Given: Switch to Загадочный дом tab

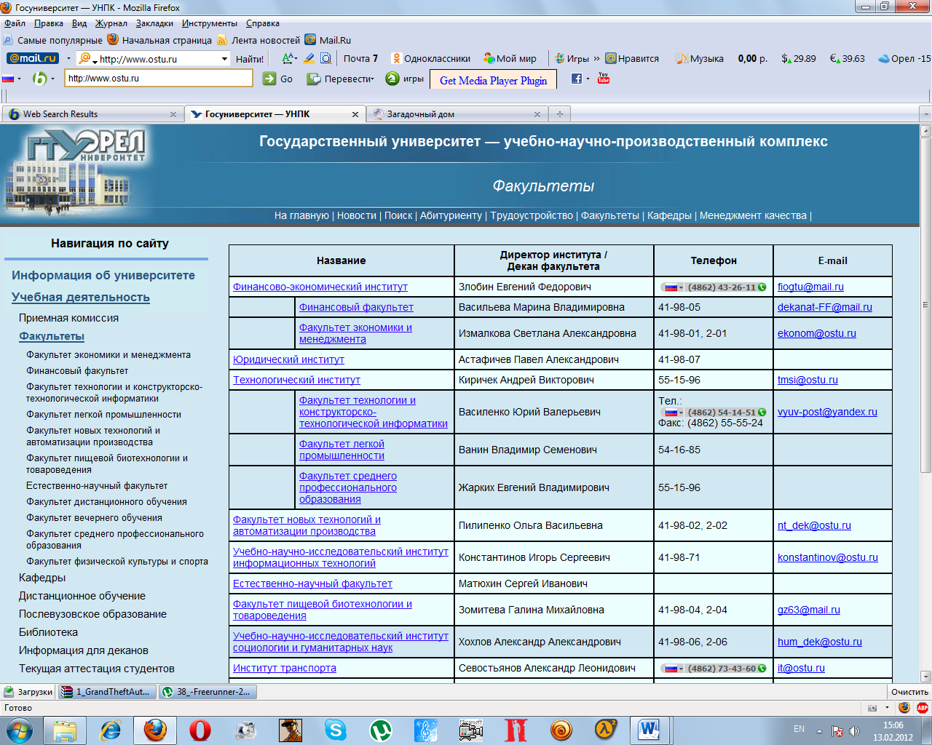Looking at the screenshot, I should tap(457, 114).
